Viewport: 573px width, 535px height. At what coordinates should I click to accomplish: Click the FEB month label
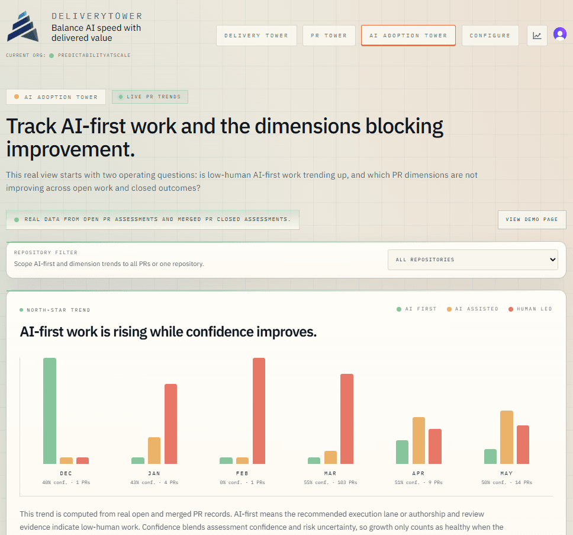point(242,473)
